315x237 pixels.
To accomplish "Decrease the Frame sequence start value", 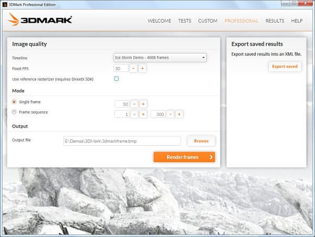I will point(134,114).
